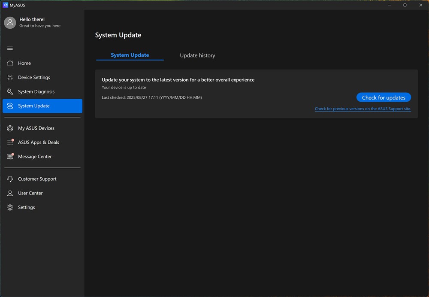Collapse the sidebar using the hamburger menu icon
The width and height of the screenshot is (429, 297).
[10, 48]
